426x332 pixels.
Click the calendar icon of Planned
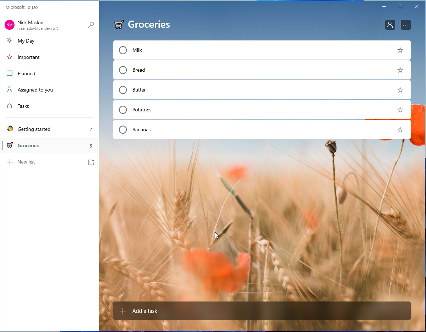[x=10, y=73]
